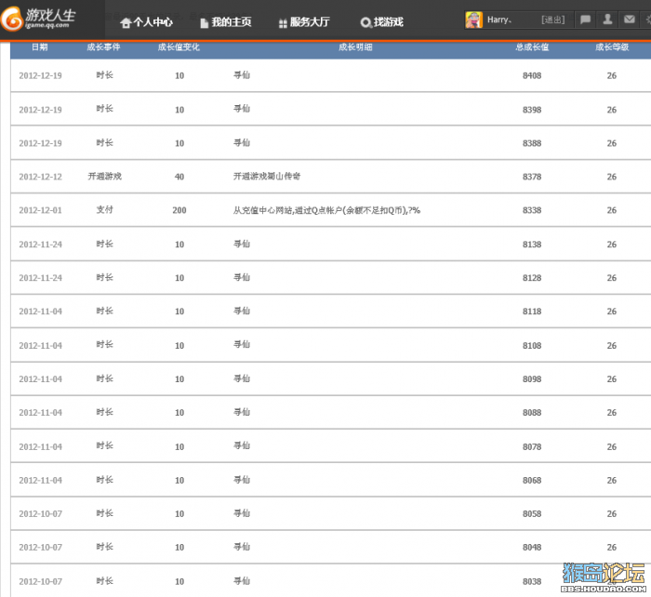
Task: Click the [退出] logout link
Action: (552, 20)
